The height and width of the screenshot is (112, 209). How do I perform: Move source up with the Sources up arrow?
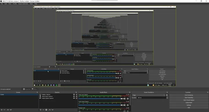point(50,110)
